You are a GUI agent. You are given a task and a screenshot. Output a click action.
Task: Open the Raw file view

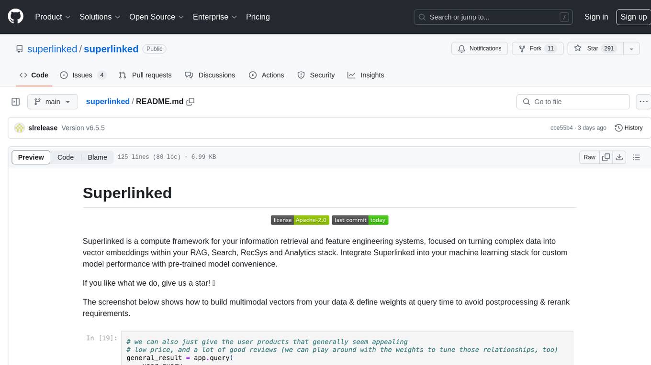pos(589,157)
